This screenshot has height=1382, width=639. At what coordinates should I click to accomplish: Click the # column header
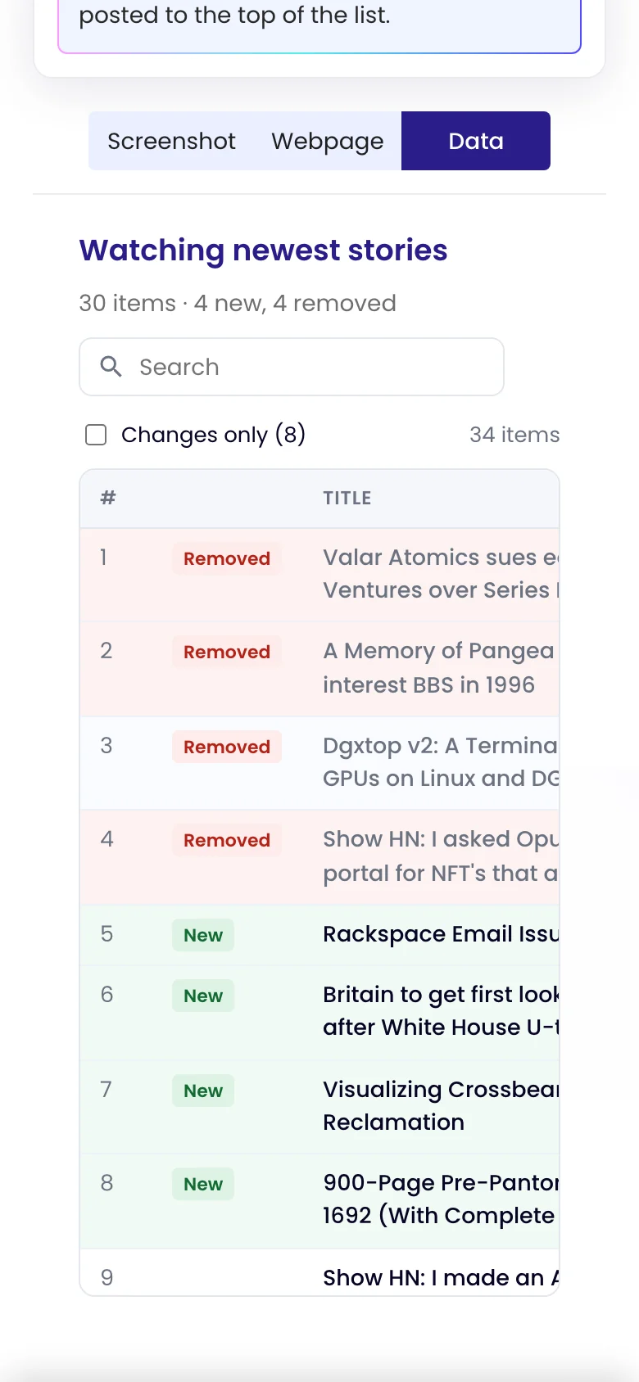pos(108,498)
